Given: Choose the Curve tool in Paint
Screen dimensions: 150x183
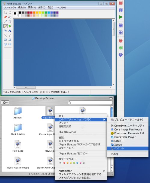Looking at the screenshot, I should click(x=10, y=35).
